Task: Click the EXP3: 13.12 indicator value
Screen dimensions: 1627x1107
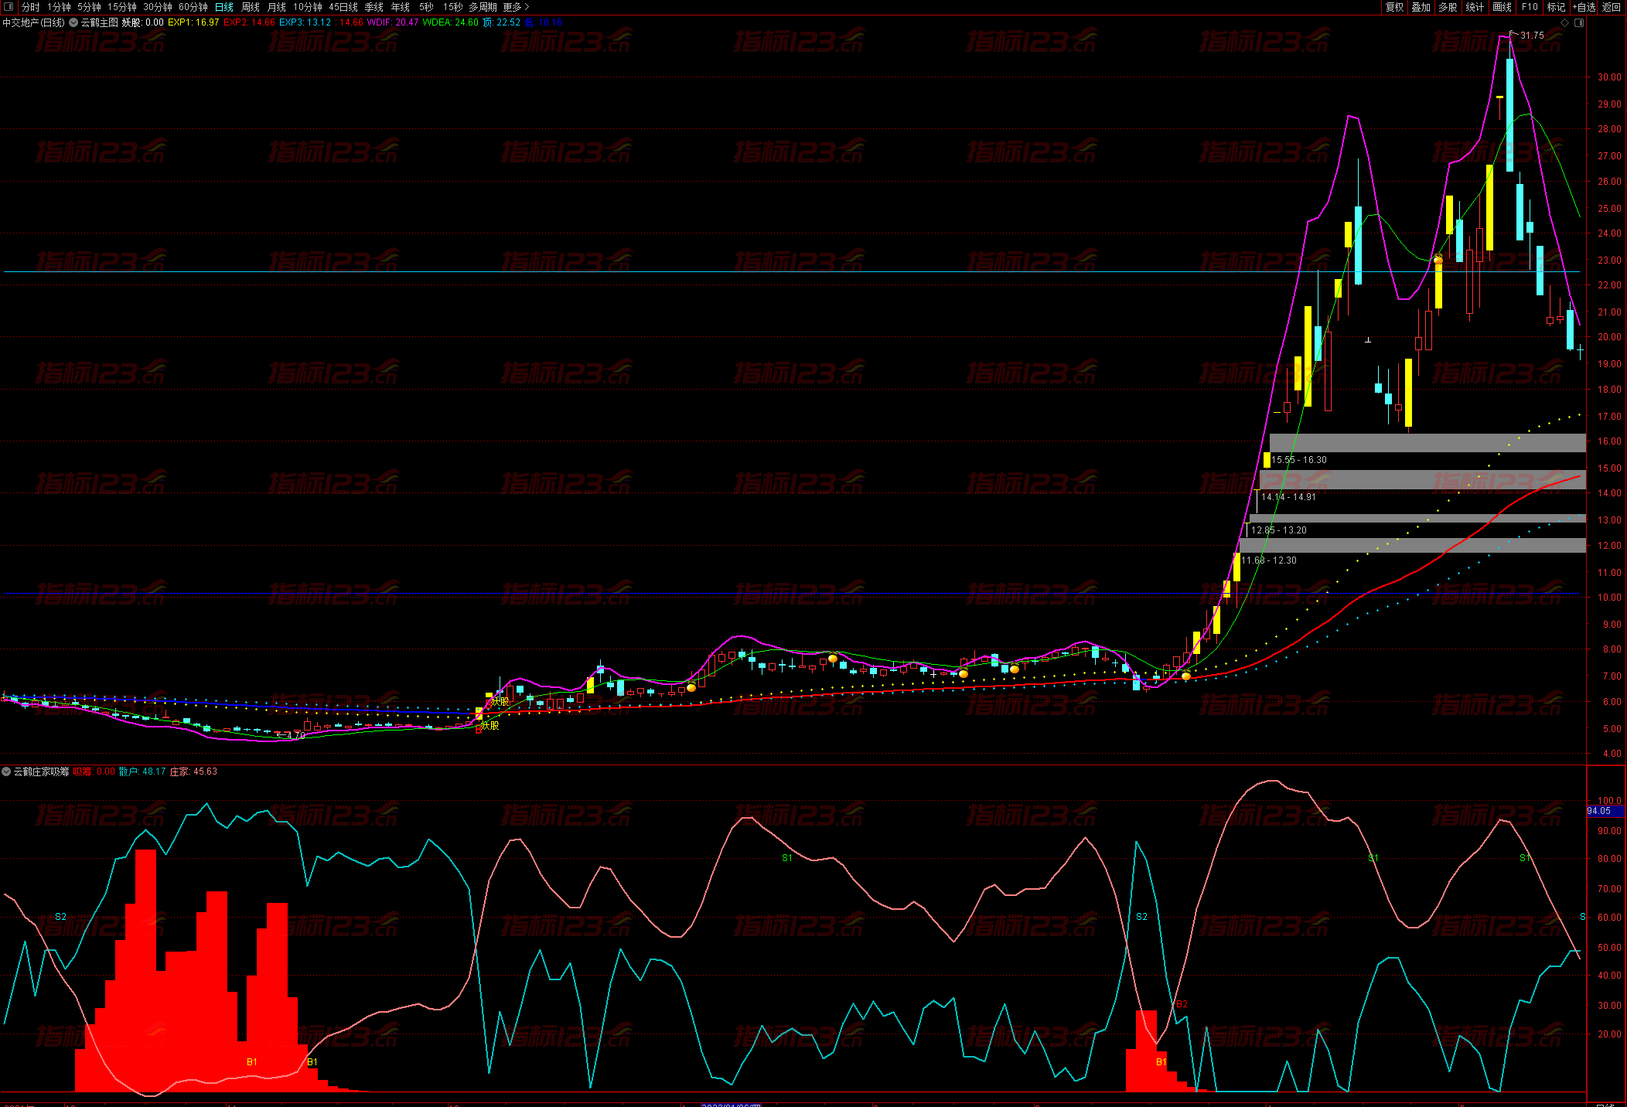Action: click(x=305, y=22)
